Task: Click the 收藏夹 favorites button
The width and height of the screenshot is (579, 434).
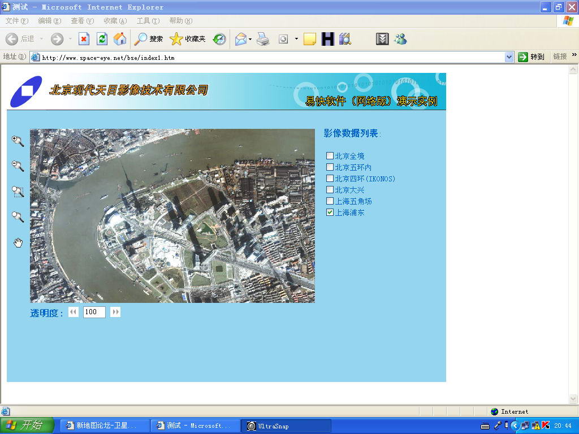Action: (x=188, y=39)
